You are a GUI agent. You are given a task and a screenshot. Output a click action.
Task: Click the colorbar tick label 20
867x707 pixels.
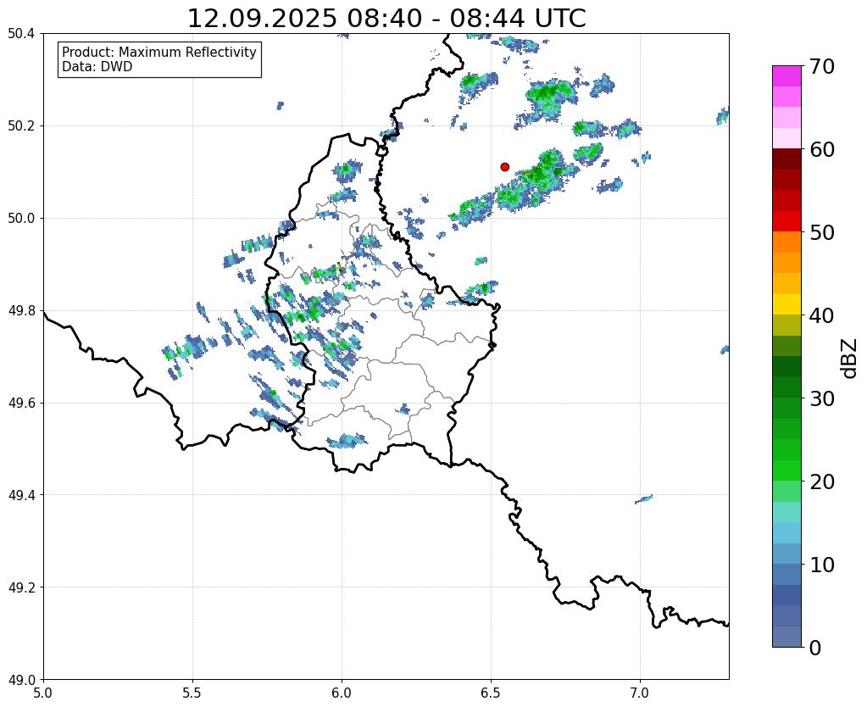click(822, 482)
